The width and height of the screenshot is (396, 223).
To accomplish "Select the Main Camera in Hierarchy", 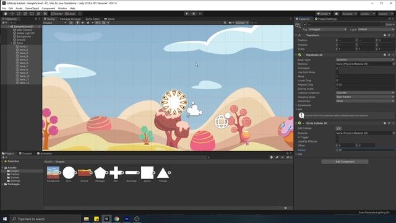I will coord(24,30).
